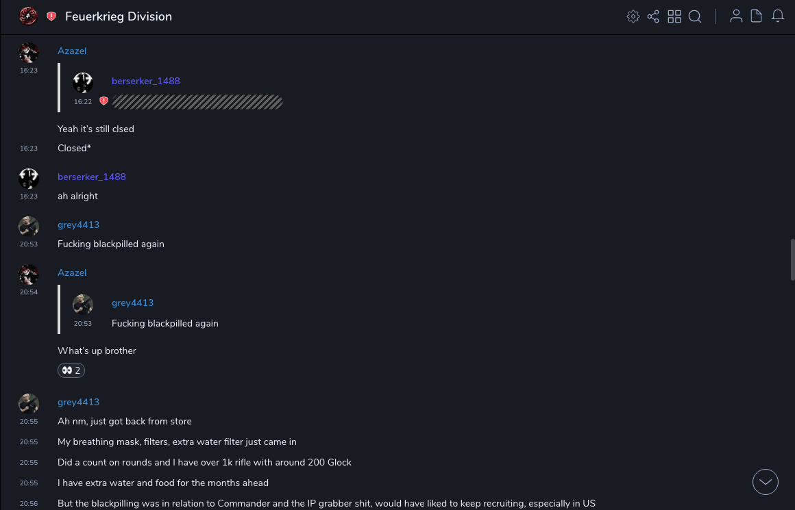
Task: Select grey4413 username above "Ah nm" message
Action: coord(78,402)
